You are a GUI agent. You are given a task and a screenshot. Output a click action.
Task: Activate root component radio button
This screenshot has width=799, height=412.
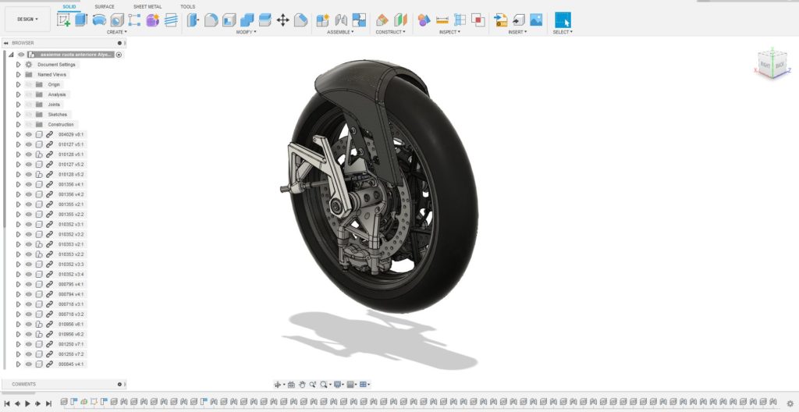[x=119, y=55]
